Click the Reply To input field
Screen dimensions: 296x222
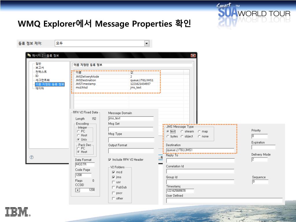[200, 161]
